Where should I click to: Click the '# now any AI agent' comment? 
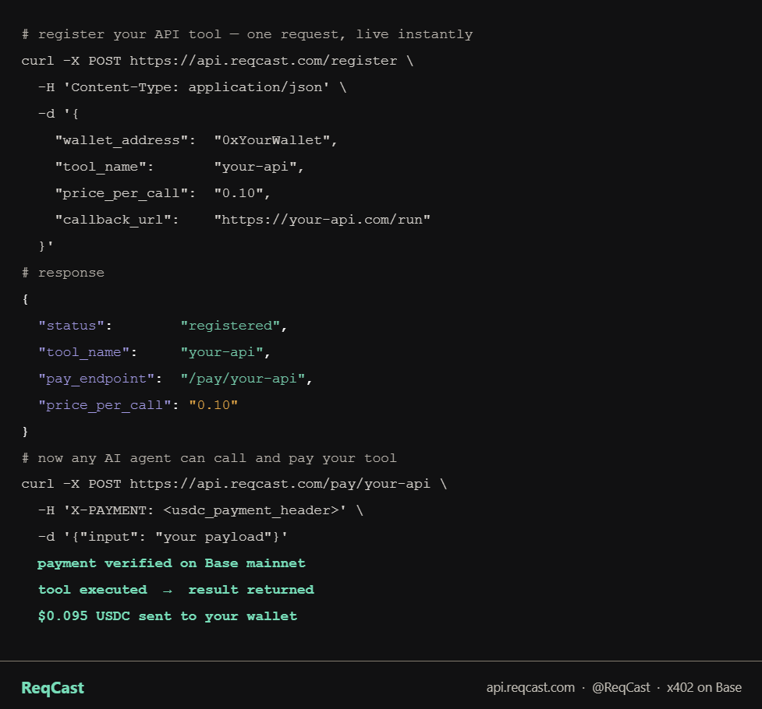click(209, 458)
